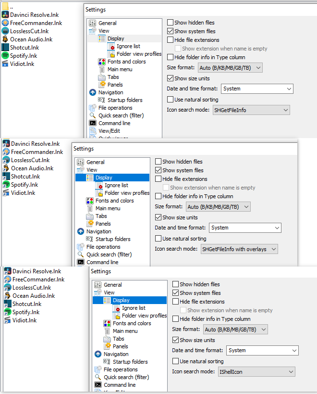Open Size format dropdown in bottom Settings dialog
317x394 pixels.
[x=235, y=330]
